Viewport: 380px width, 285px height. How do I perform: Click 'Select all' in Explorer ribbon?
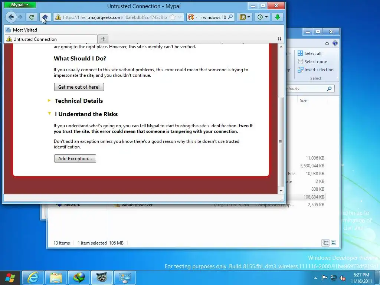pyautogui.click(x=309, y=53)
